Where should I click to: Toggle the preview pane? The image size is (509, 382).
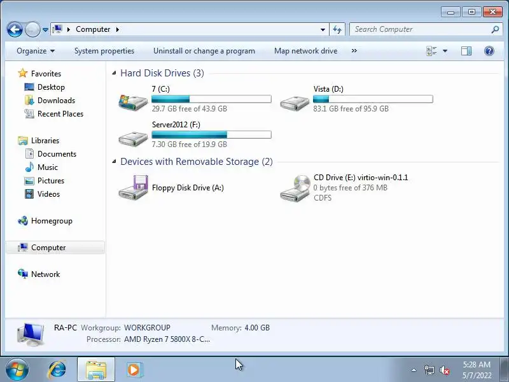point(466,51)
